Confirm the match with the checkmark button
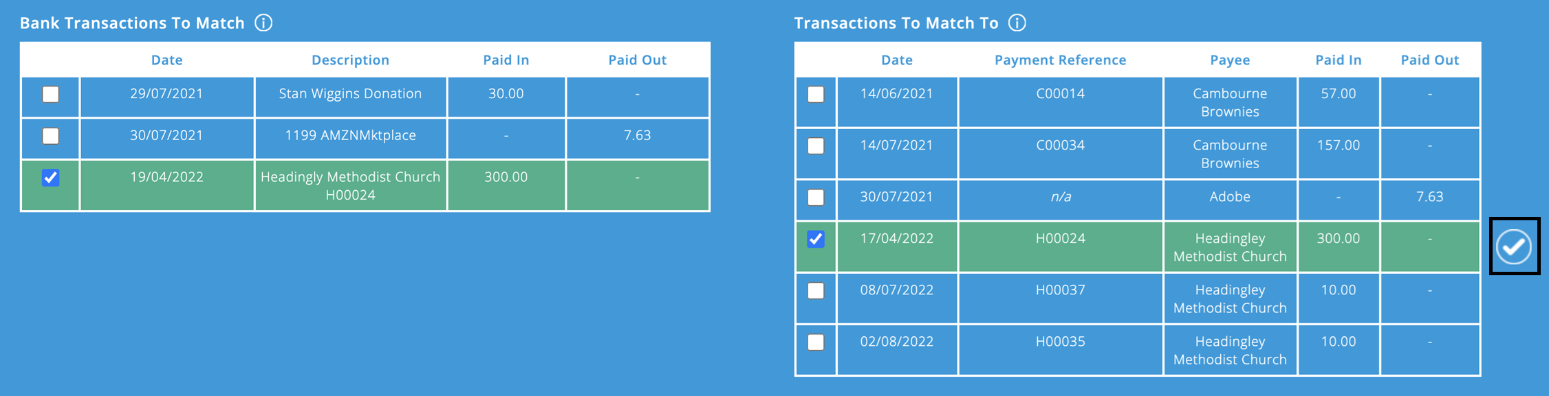Screen dimensions: 1549x396 1515,246
